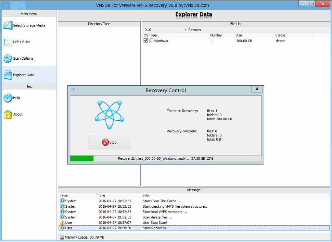Click the number 1 cell in file list
The height and width of the screenshot is (242, 332).
coord(212,41)
